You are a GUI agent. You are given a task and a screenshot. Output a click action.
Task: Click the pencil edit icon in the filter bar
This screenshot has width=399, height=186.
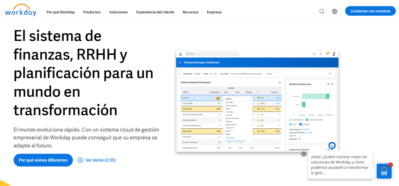(330, 74)
